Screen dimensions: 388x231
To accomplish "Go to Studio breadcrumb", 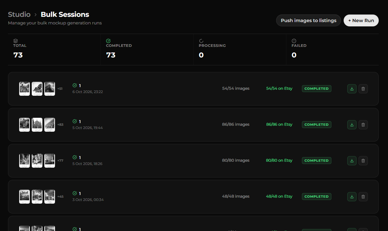I will pyautogui.click(x=19, y=15).
